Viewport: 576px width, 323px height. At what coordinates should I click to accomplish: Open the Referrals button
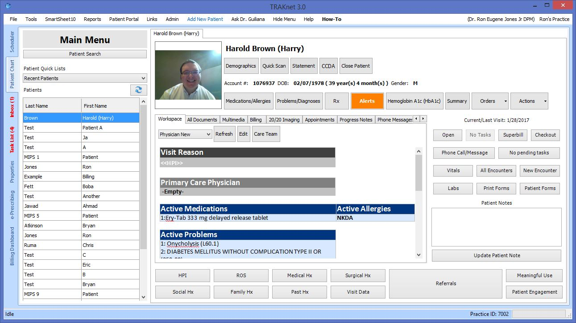(446, 283)
